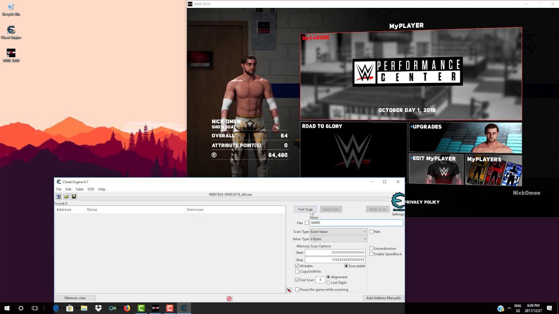
Task: Check Enable Speedhack
Action: point(371,254)
